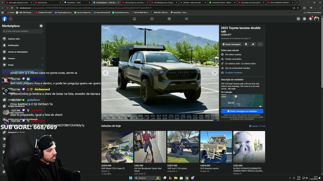Image resolution: width=323 pixels, height=181 pixels.
Task: Open Discord from the taskbar
Action: (193, 178)
